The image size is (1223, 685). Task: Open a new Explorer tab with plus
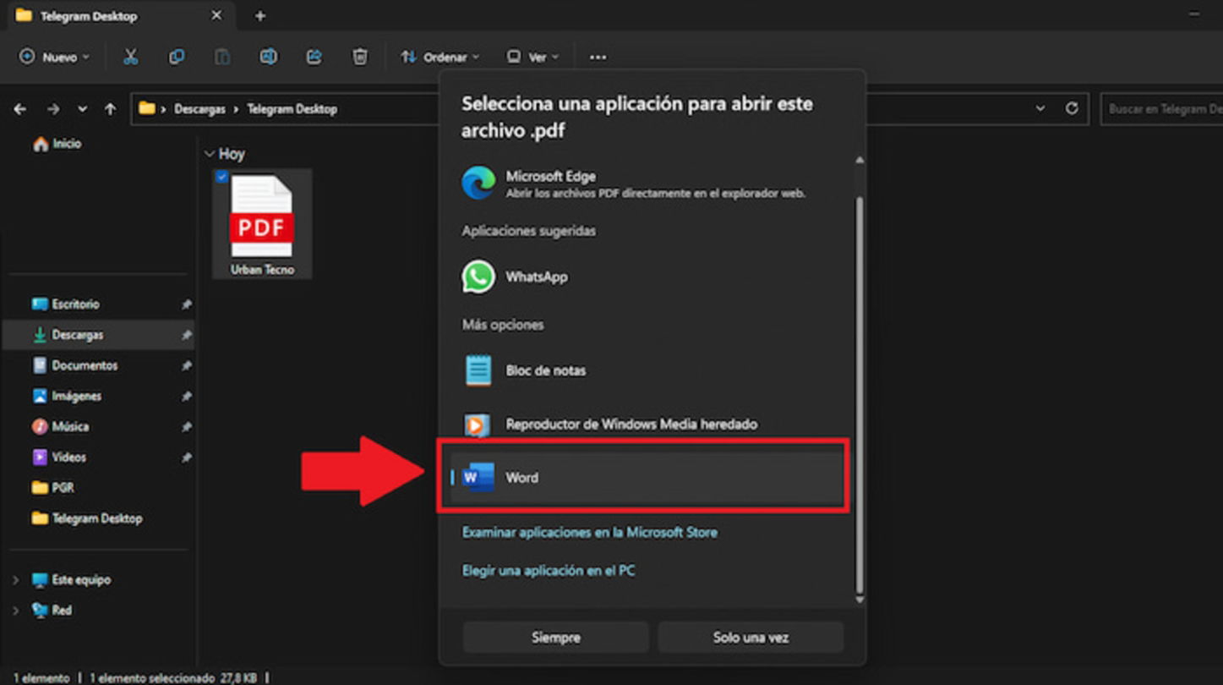tap(260, 15)
